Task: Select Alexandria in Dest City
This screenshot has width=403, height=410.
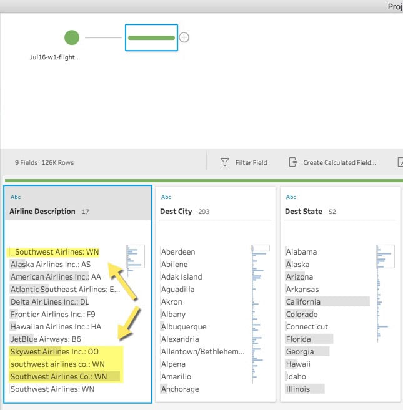Action: tap(180, 339)
